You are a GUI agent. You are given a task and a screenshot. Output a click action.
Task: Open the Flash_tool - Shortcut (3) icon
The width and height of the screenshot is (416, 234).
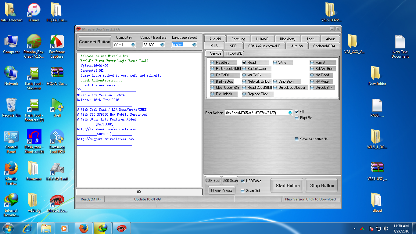[x=34, y=142]
